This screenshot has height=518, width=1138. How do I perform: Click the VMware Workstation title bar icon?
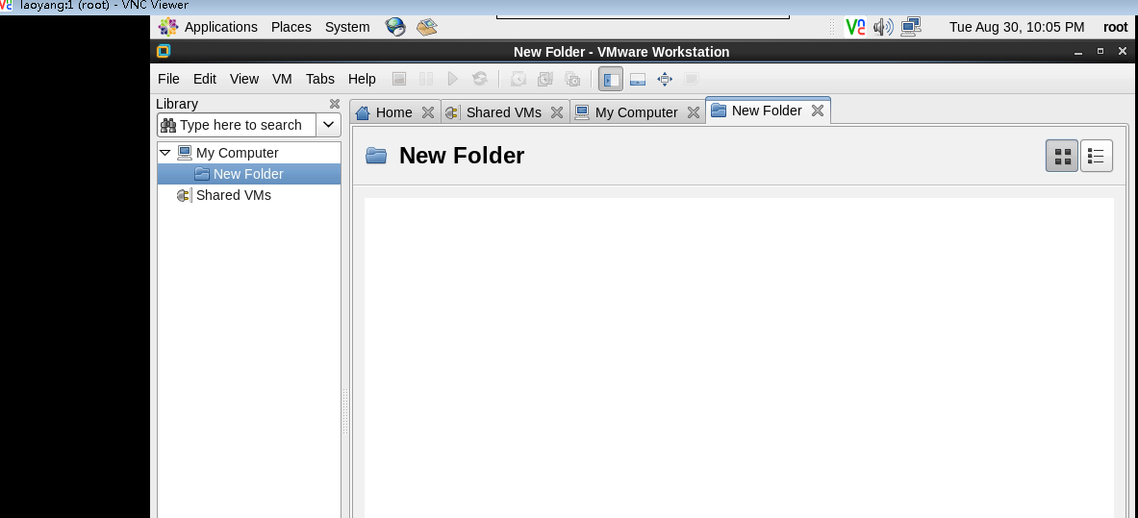tap(164, 51)
